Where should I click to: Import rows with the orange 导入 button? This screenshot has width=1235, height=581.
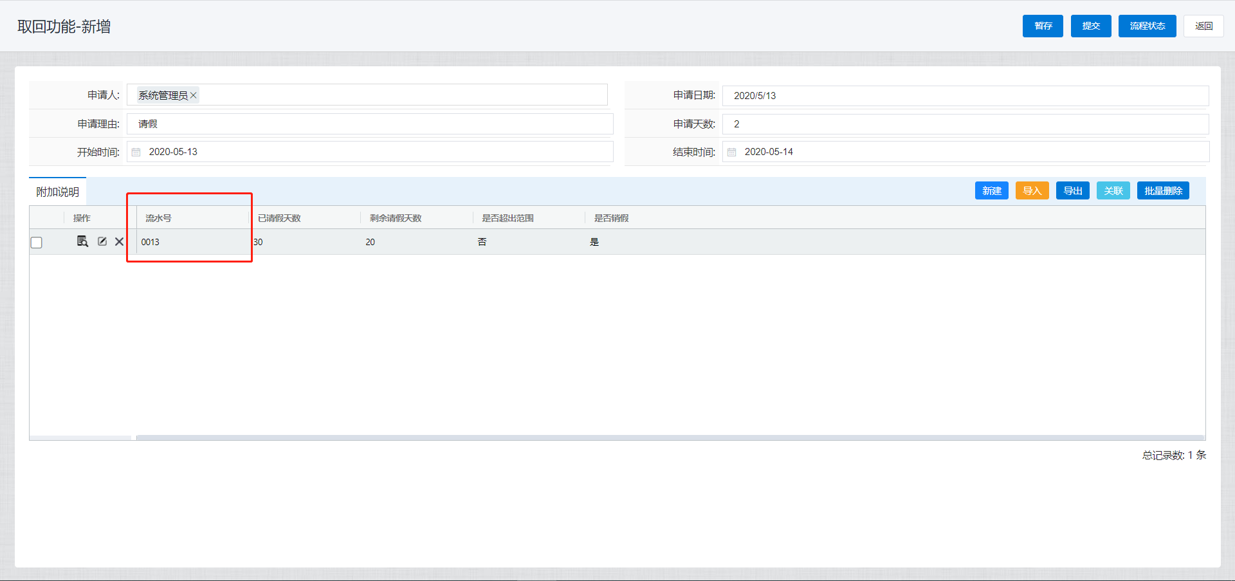pos(1032,190)
